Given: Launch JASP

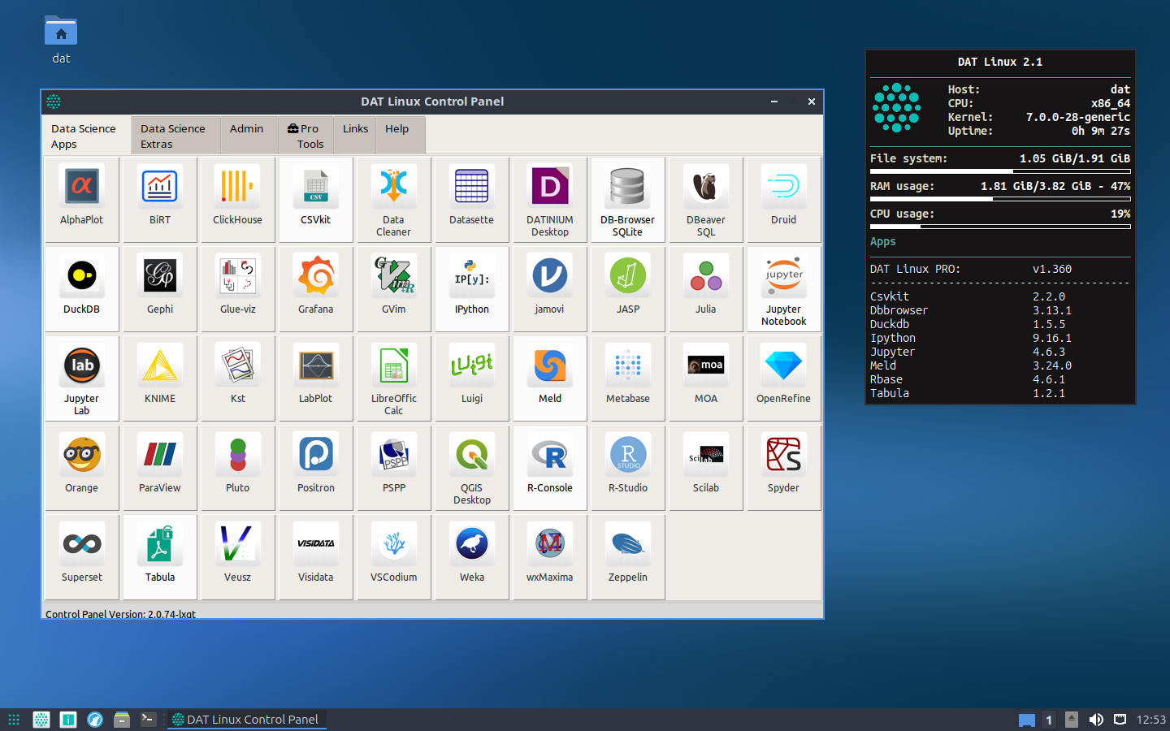Looking at the screenshot, I should [628, 289].
